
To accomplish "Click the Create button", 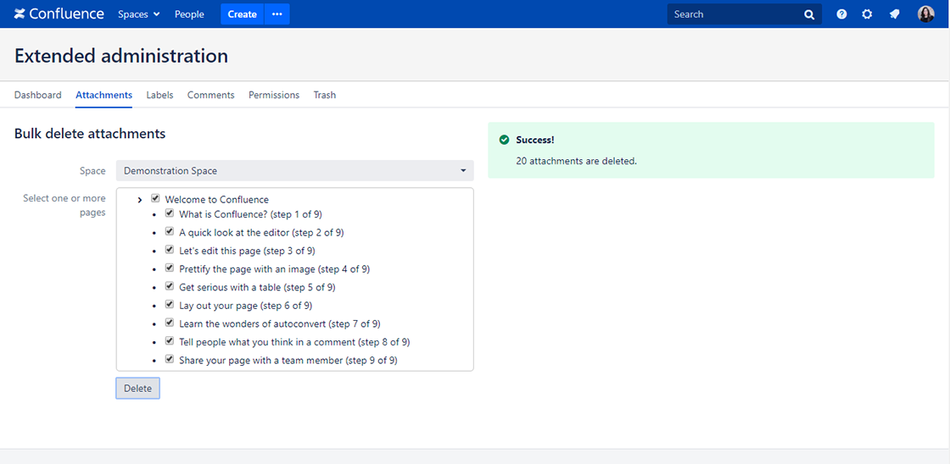I will (x=243, y=14).
